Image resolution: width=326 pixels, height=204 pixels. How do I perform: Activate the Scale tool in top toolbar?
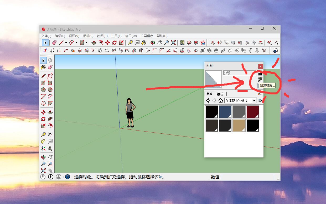(x=121, y=43)
